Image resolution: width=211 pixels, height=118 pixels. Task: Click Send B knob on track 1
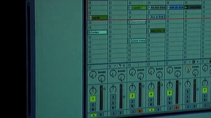point(102,78)
